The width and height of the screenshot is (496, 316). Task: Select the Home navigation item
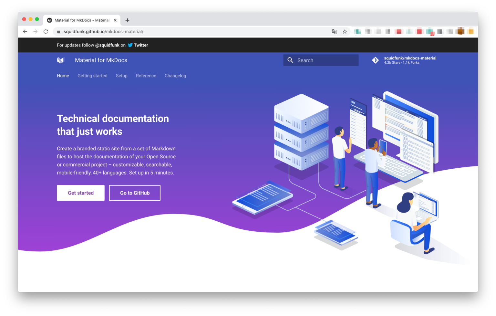click(x=63, y=76)
